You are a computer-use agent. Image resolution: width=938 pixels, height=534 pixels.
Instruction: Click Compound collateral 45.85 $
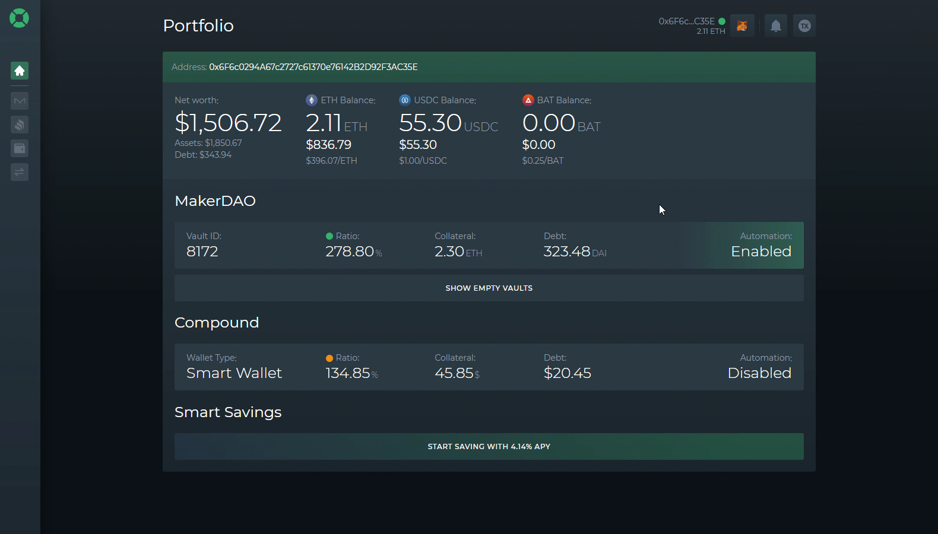457,373
